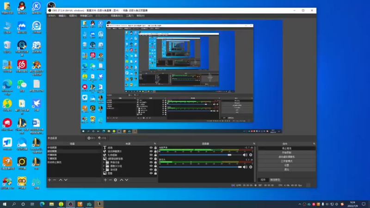
Task: Open the NetEase Cloud Music red desktop icon
Action: pos(22,66)
